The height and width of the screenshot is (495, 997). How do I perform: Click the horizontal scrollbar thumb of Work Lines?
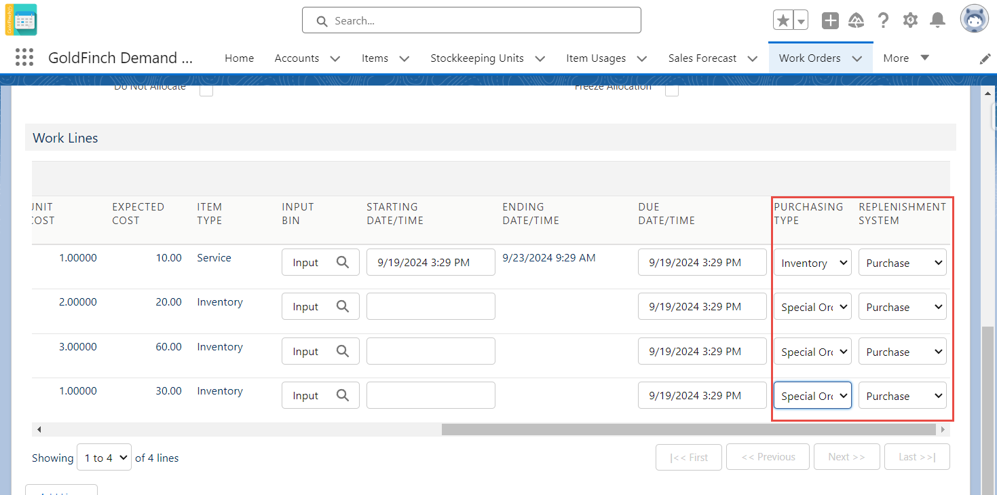[x=689, y=429]
